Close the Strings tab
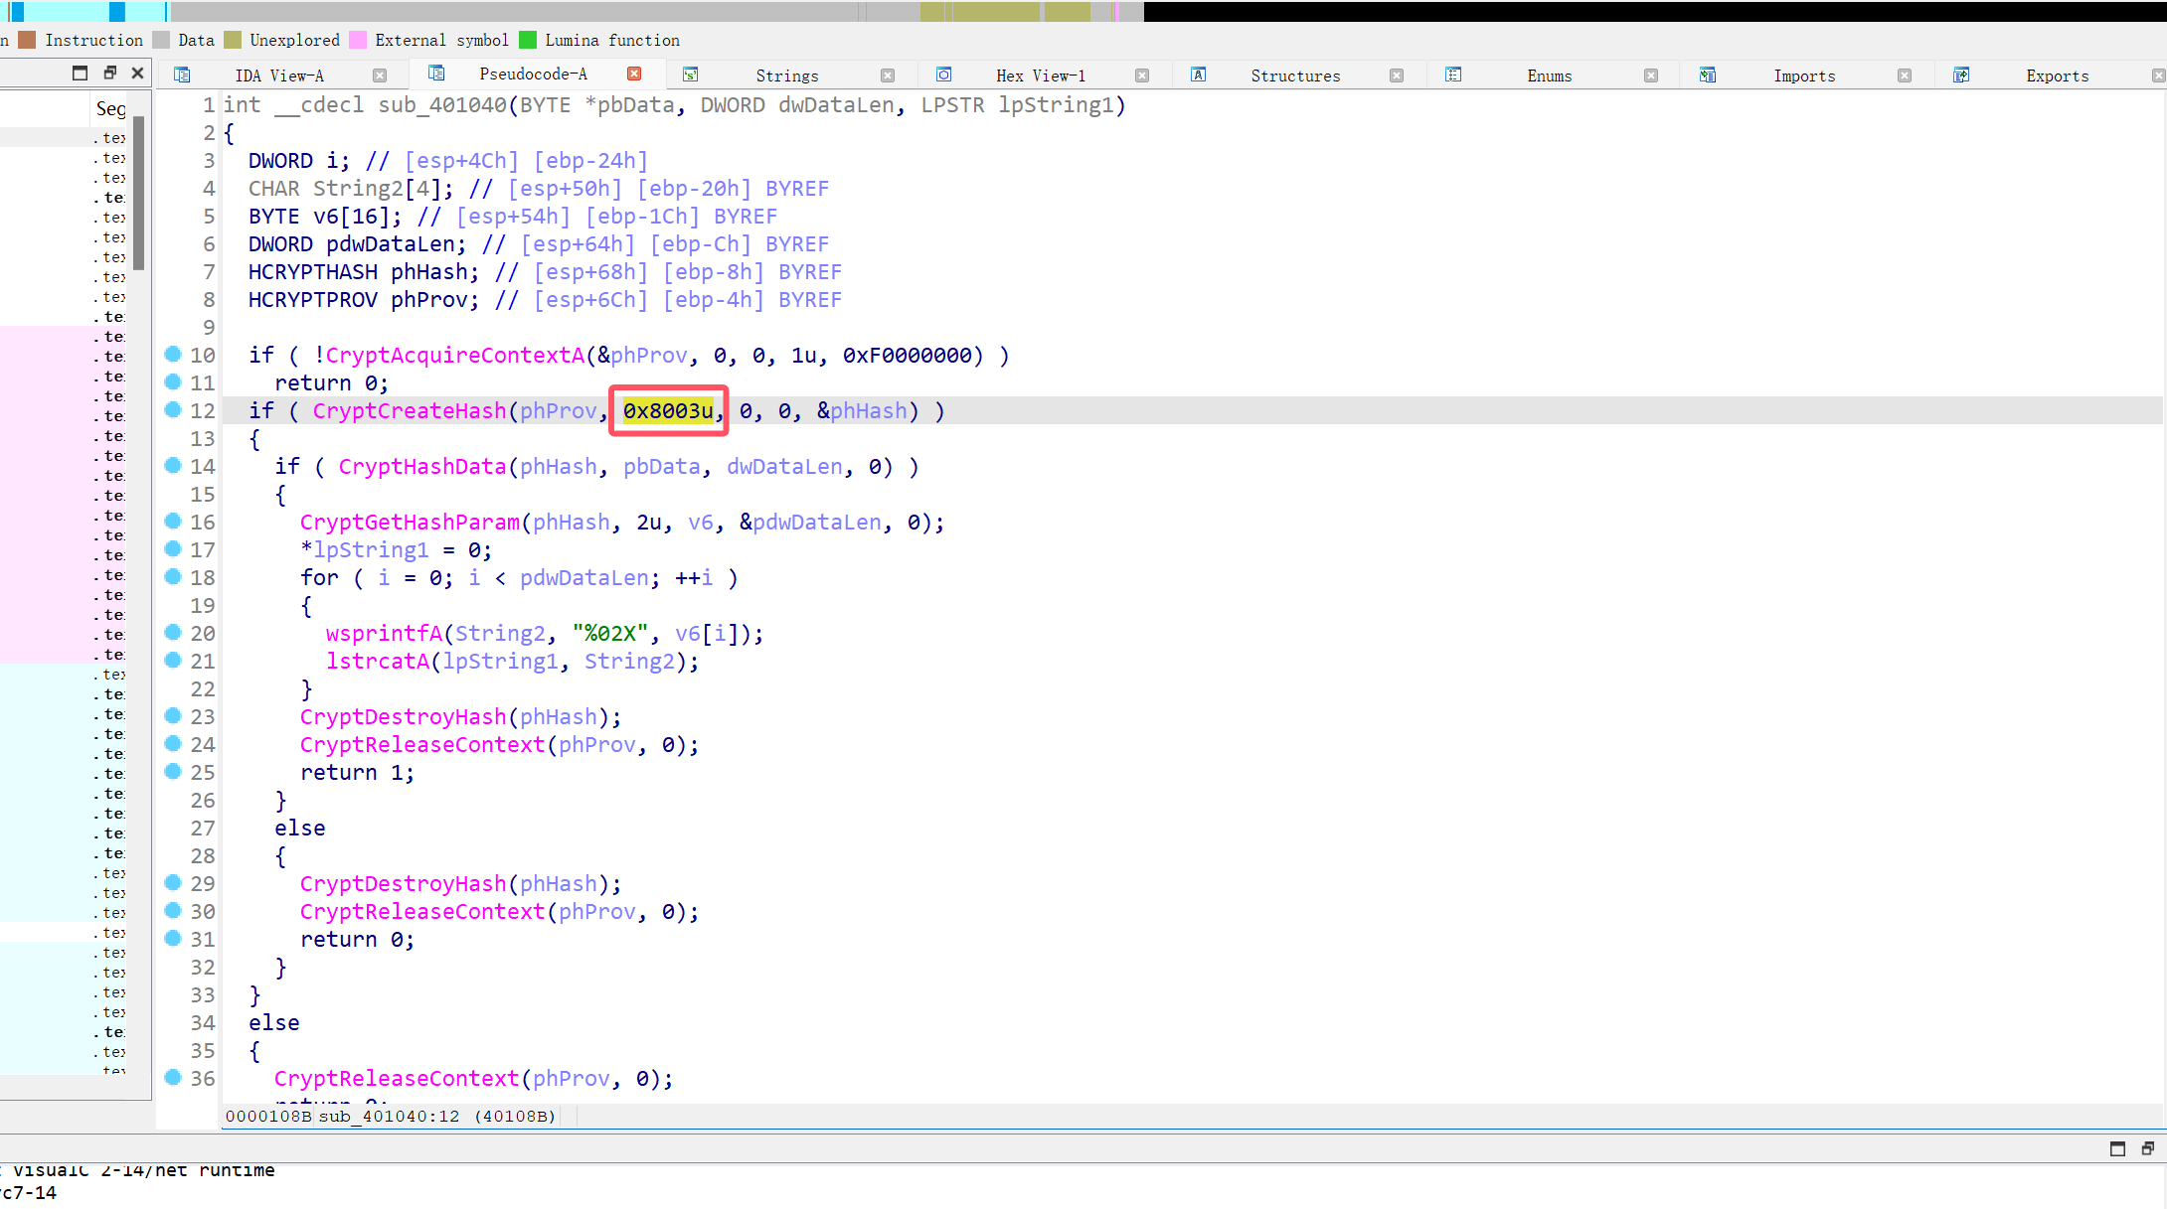This screenshot has height=1209, width=2167. pos(888,76)
